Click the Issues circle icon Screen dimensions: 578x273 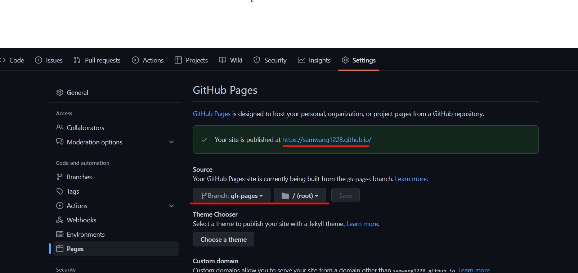[39, 60]
